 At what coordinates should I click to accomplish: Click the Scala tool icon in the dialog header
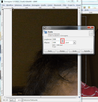[45, 32]
